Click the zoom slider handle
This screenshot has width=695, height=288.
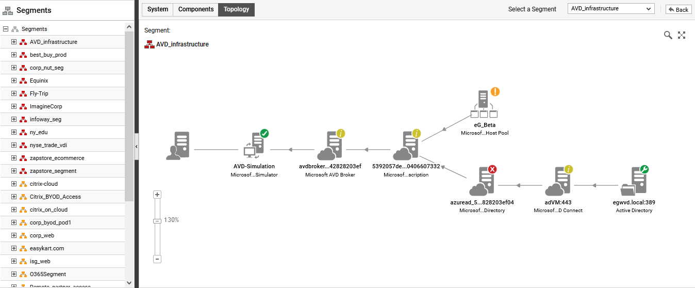(158, 221)
